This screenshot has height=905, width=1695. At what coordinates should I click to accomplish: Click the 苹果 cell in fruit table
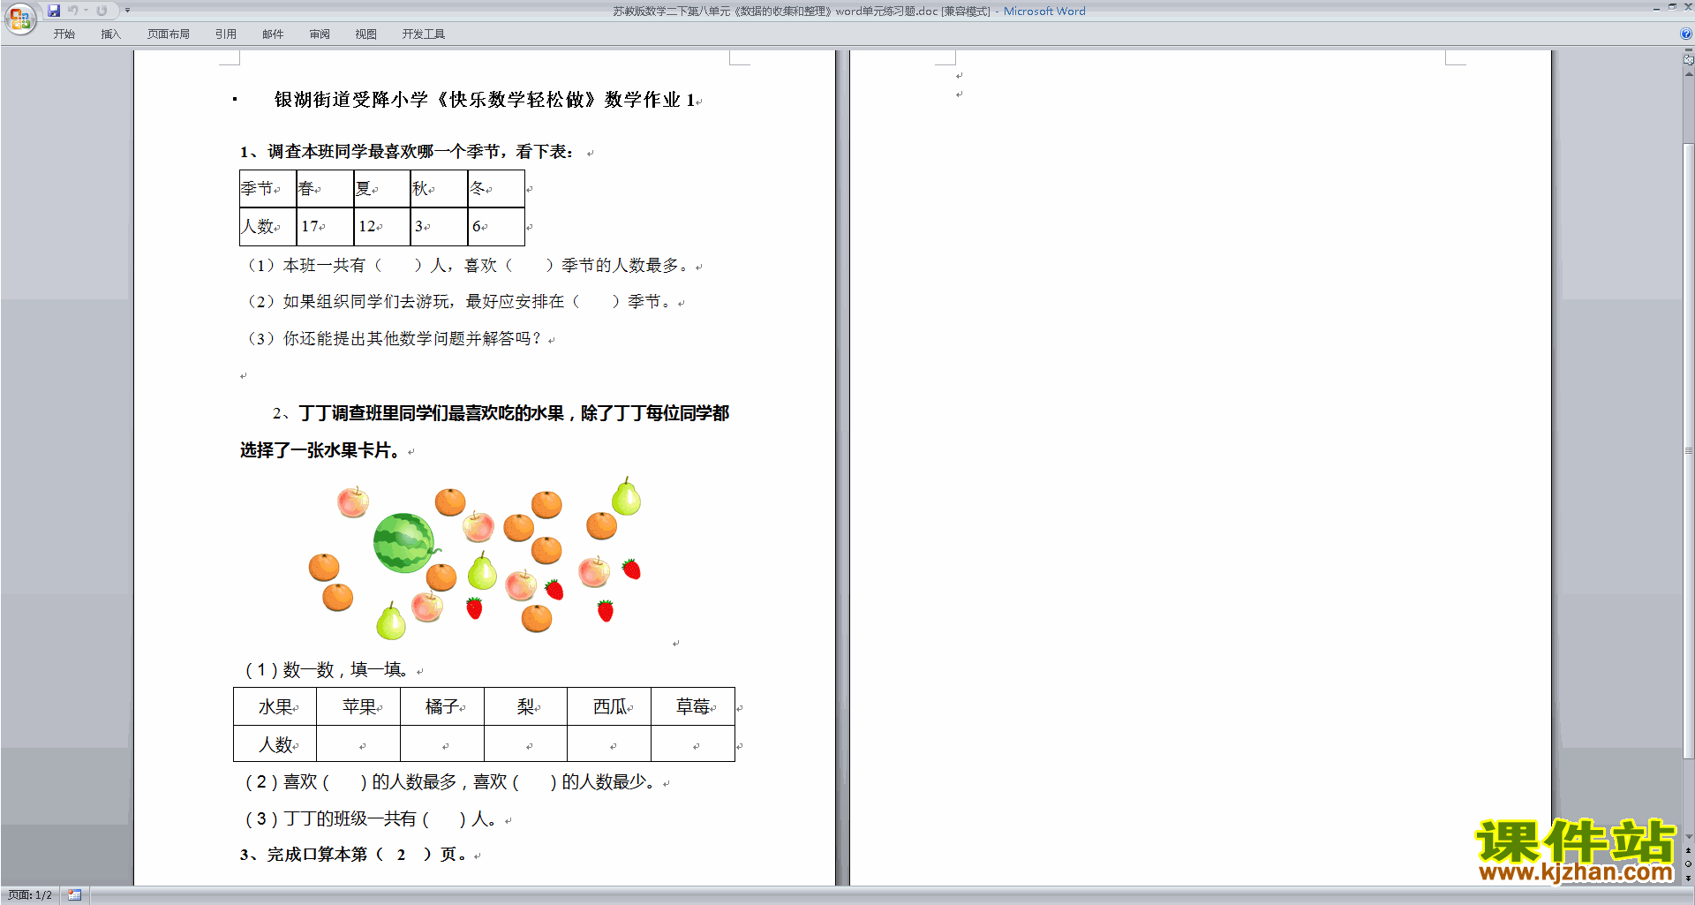pos(358,707)
